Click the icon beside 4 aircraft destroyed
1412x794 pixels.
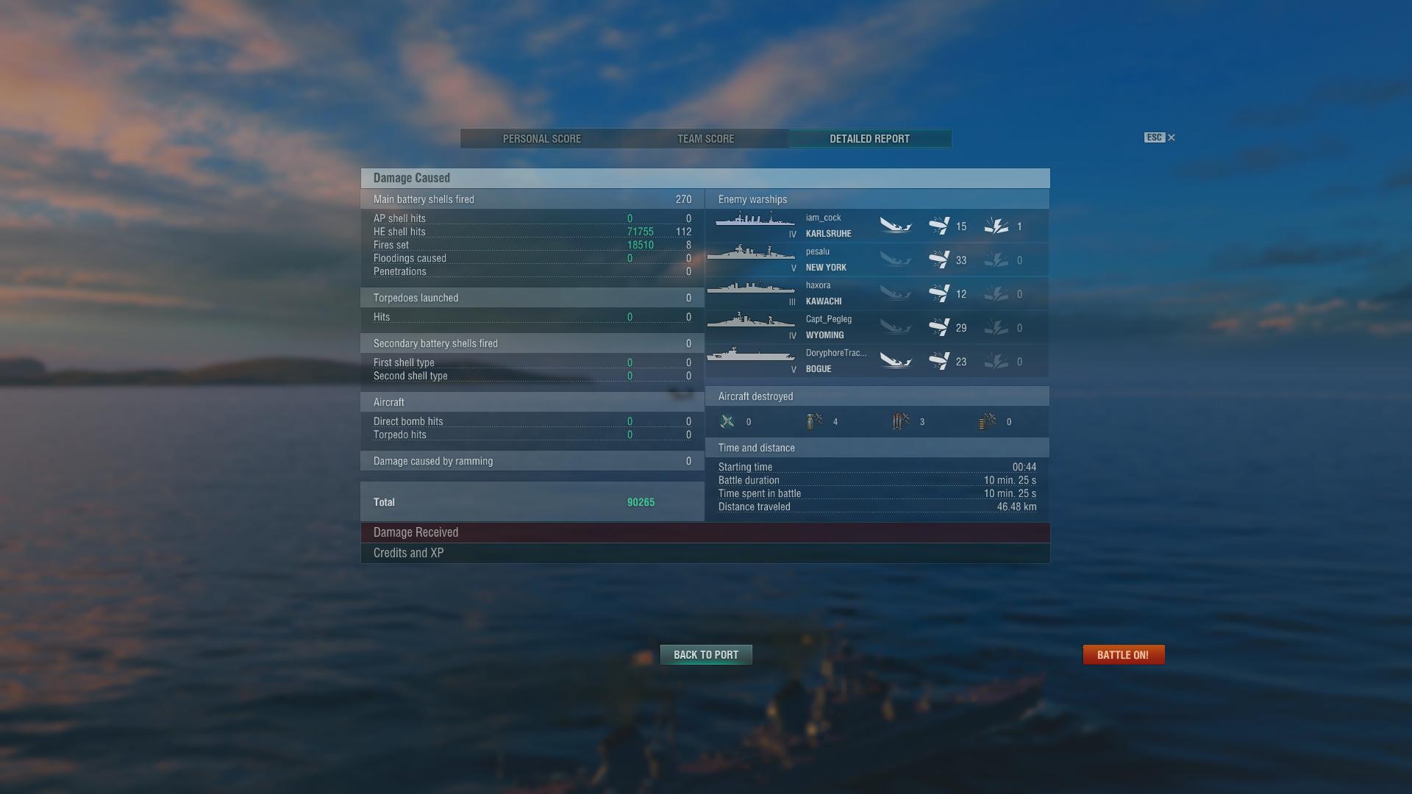click(x=814, y=421)
